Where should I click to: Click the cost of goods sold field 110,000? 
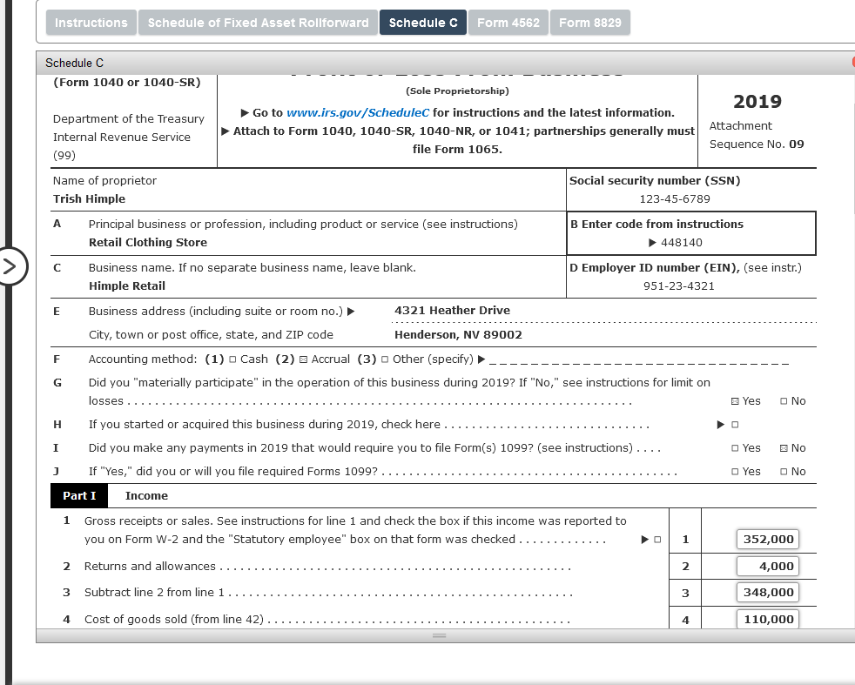[x=768, y=619]
